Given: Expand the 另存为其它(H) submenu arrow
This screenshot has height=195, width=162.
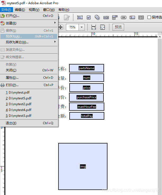Looking at the screenshot, I should coord(55,42).
